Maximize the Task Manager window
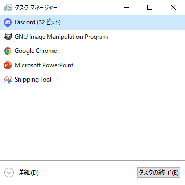Viewport: 185px width, 185px height. (x=150, y=7)
